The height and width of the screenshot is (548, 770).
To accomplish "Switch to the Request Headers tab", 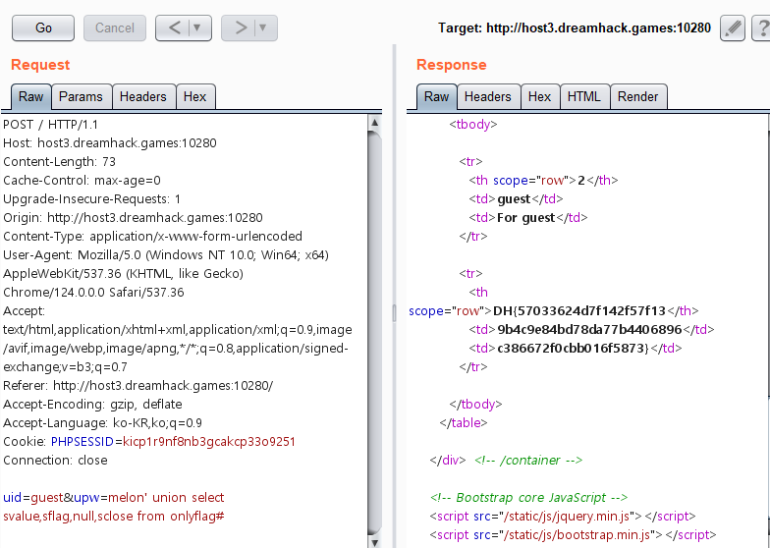I will pyautogui.click(x=143, y=96).
